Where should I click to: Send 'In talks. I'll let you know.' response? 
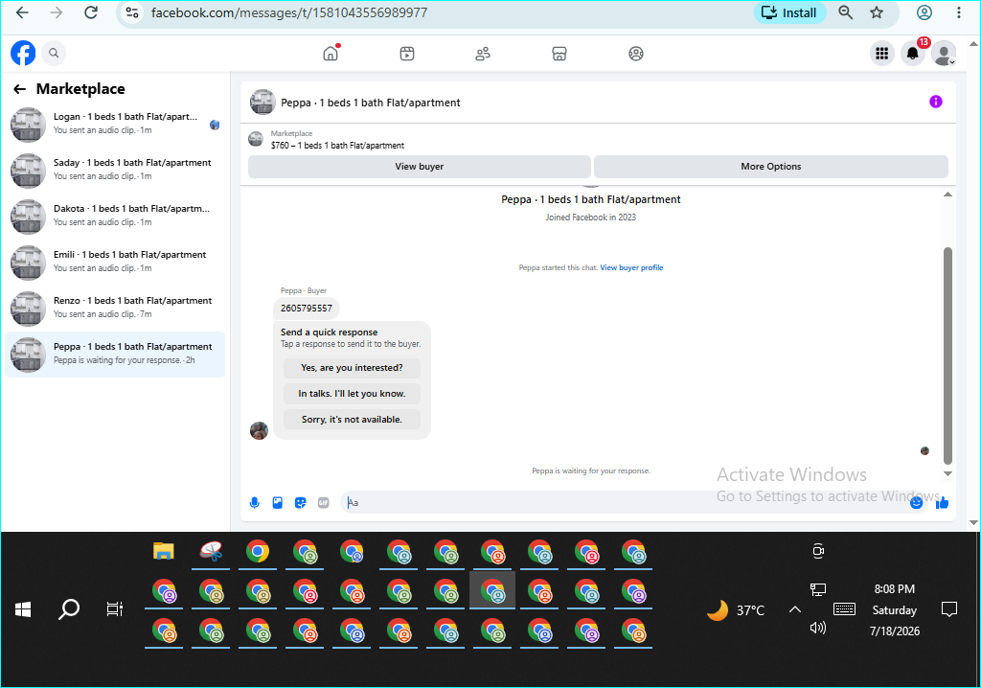pos(352,393)
